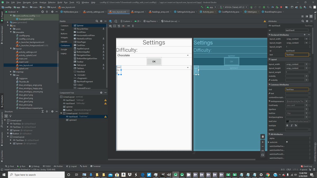Switch to activity_settings.xml tab

coord(95,12)
